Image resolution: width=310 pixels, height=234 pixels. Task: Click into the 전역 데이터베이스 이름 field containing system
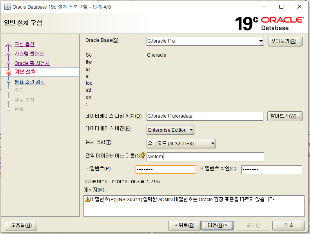(x=205, y=157)
